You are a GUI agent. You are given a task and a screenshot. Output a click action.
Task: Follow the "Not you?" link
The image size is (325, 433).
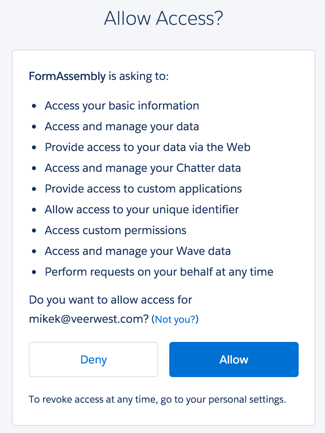[x=175, y=320]
